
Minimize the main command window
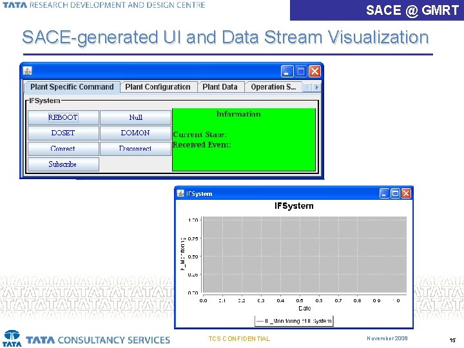287,72
